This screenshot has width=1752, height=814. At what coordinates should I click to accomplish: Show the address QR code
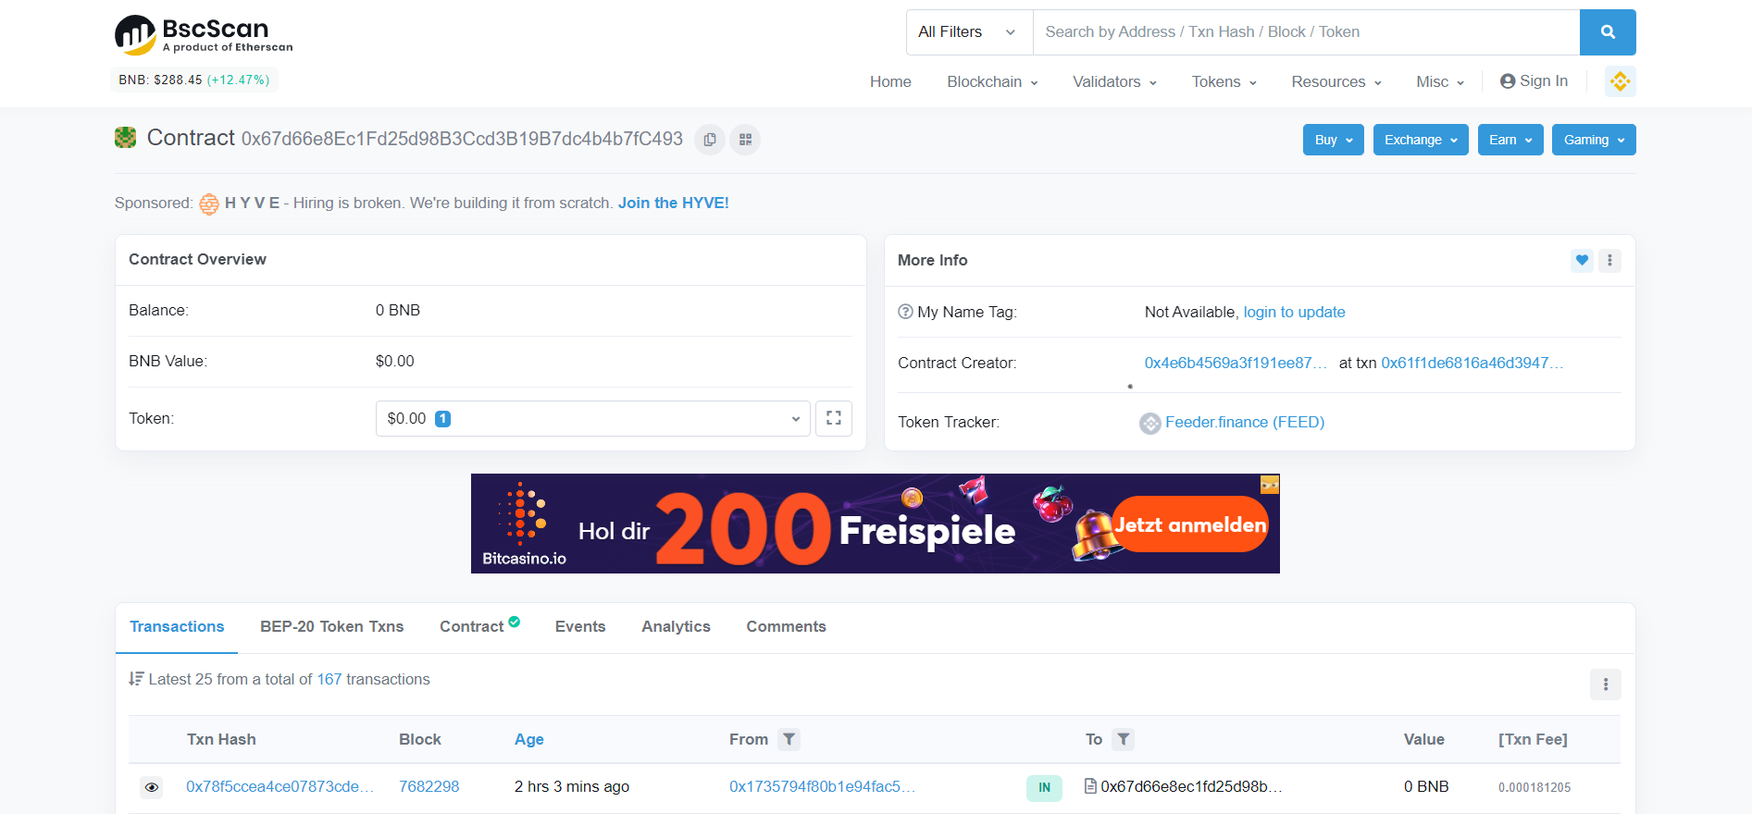pos(745,140)
